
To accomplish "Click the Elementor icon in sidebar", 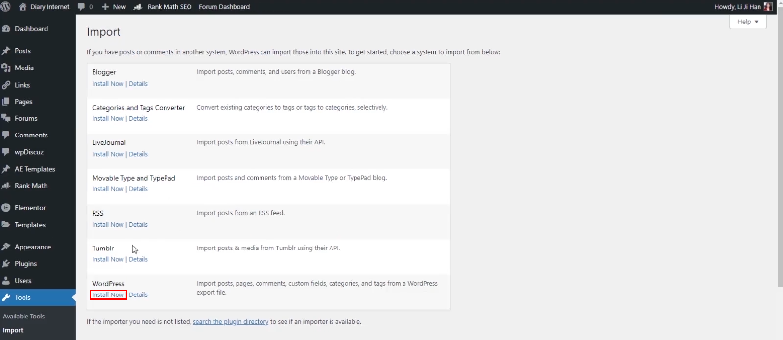I will (x=6, y=208).
